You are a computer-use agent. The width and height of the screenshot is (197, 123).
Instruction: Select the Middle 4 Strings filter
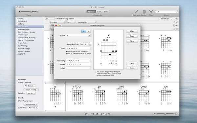(24, 49)
